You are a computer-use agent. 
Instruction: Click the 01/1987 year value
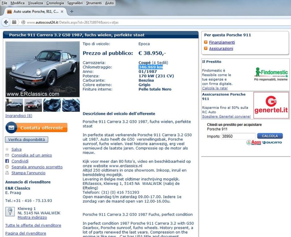tap(148, 72)
